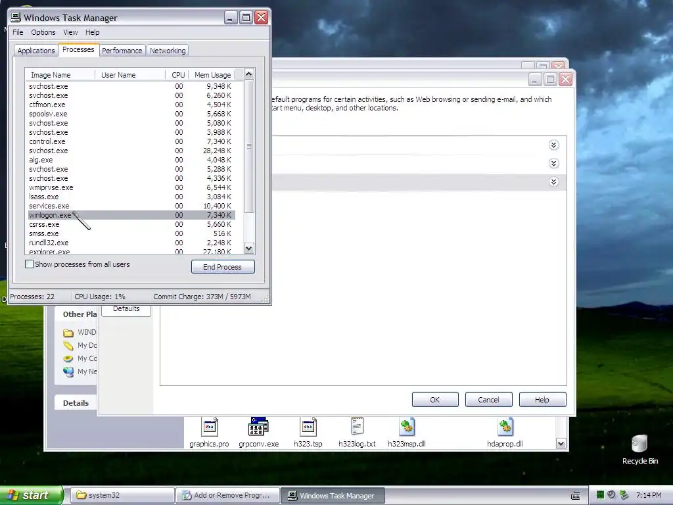
Task: Select the h323log.txt file icon
Action: coord(357,427)
